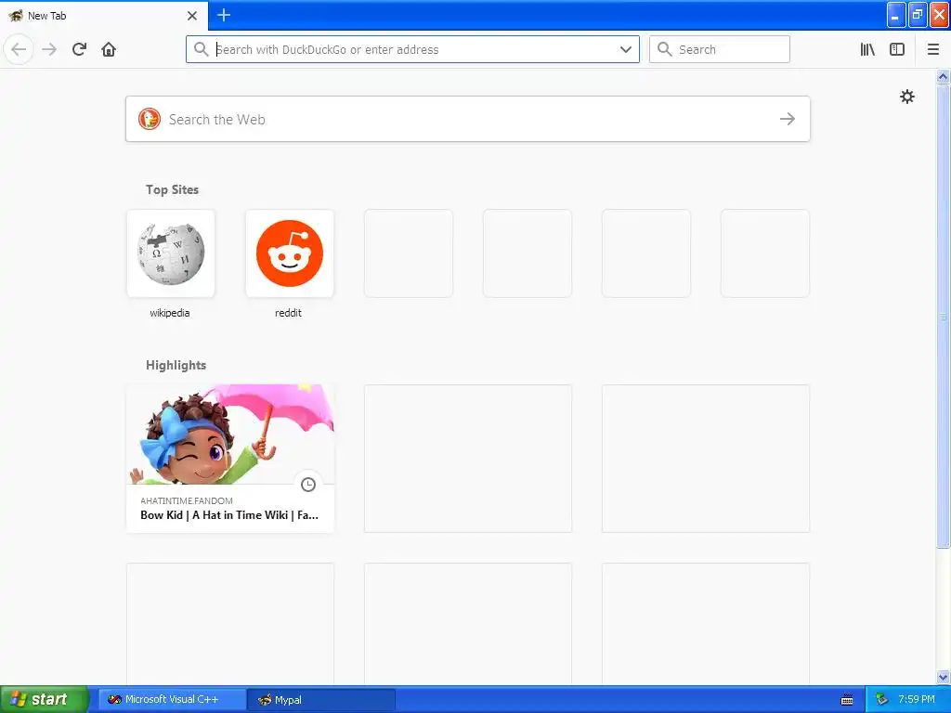Viewport: 951px width, 713px height.
Task: Click the magnifier icon in toolbar Search box
Action: coord(665,49)
